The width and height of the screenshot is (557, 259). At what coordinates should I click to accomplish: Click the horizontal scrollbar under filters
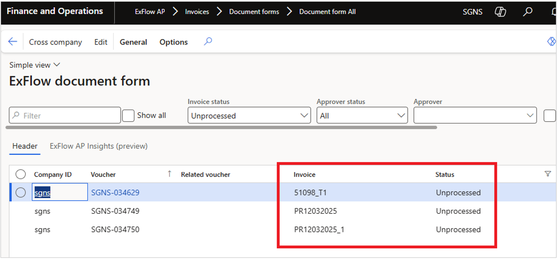pyautogui.click(x=222, y=127)
